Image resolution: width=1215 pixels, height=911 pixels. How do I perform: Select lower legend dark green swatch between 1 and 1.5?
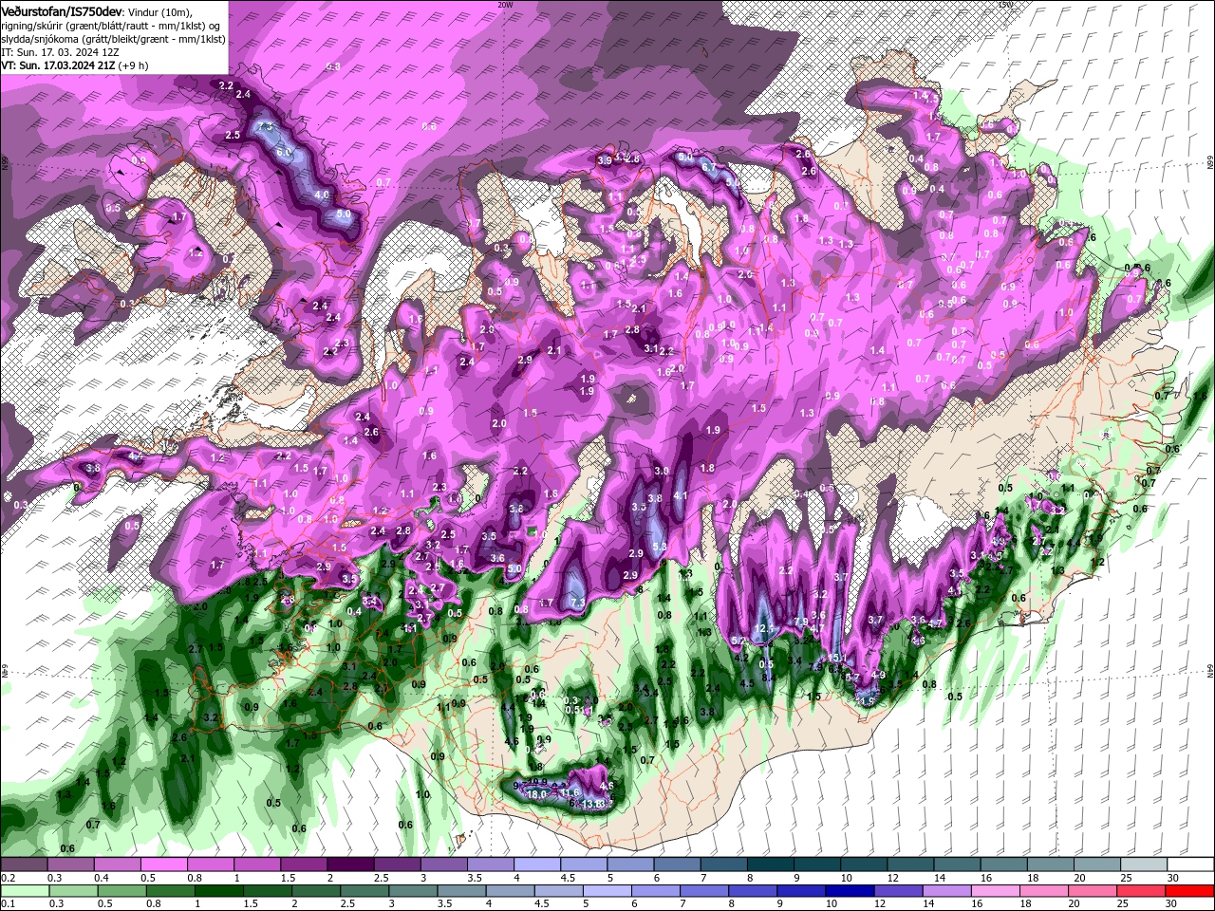(x=219, y=890)
